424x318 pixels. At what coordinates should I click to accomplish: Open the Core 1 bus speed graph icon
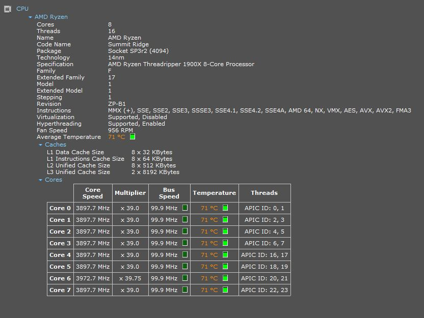[x=185, y=219]
